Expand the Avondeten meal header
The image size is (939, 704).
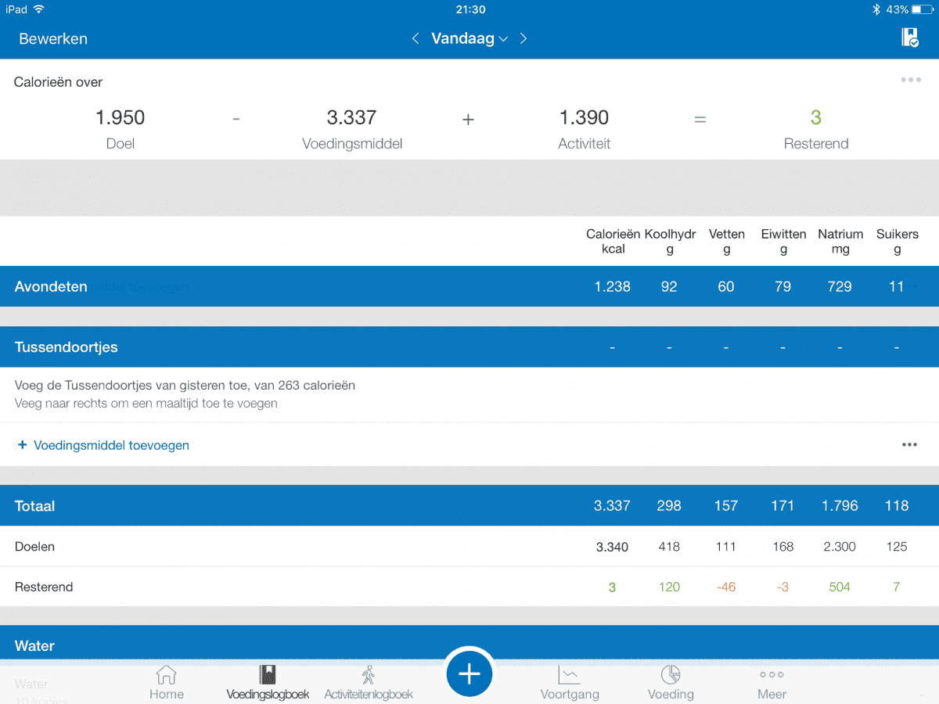point(51,286)
